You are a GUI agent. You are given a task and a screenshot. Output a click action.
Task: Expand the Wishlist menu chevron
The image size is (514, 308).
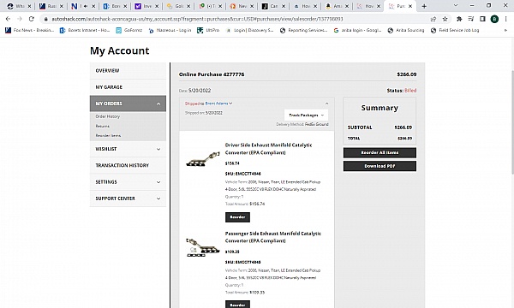158,149
